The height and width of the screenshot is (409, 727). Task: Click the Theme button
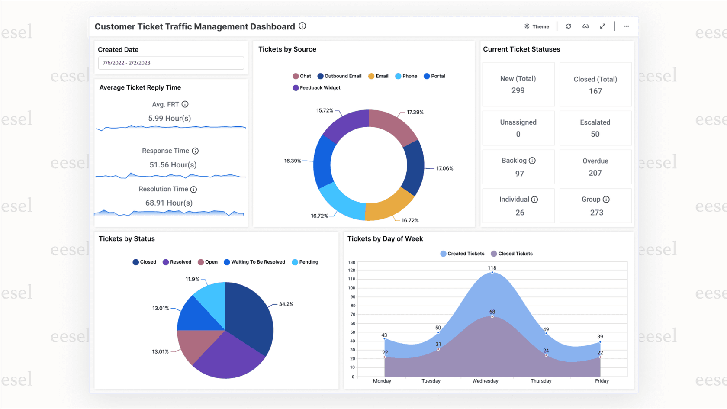pyautogui.click(x=537, y=26)
